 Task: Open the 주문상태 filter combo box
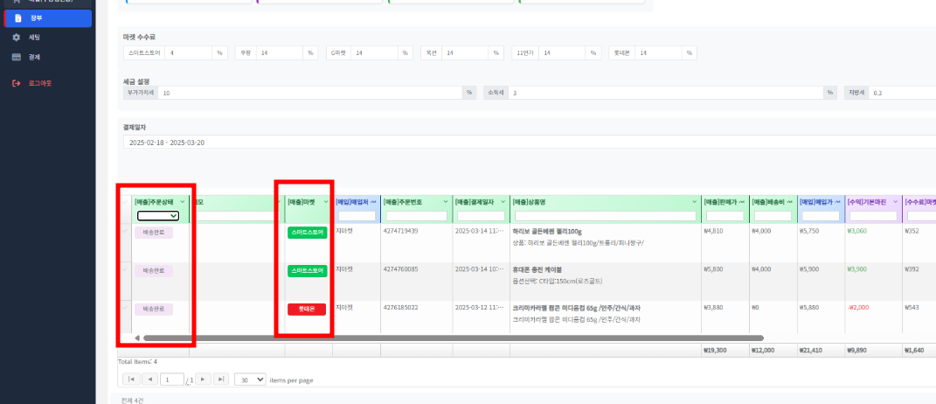[158, 216]
